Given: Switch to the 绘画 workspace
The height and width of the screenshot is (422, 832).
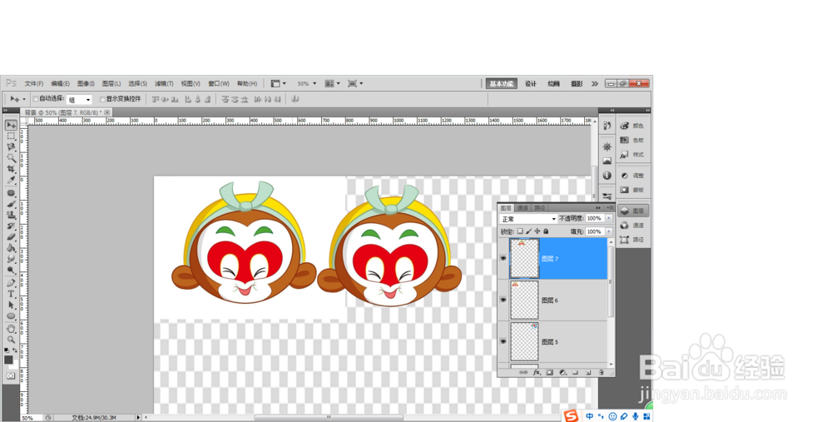Looking at the screenshot, I should [553, 83].
